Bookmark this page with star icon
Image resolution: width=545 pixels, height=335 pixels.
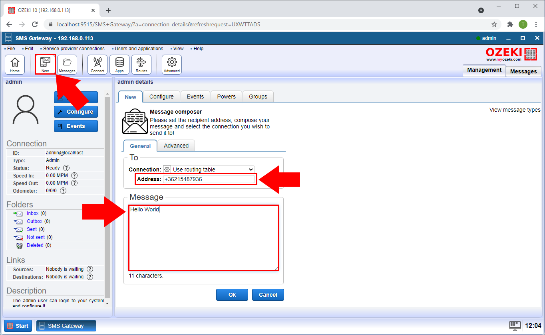point(494,24)
